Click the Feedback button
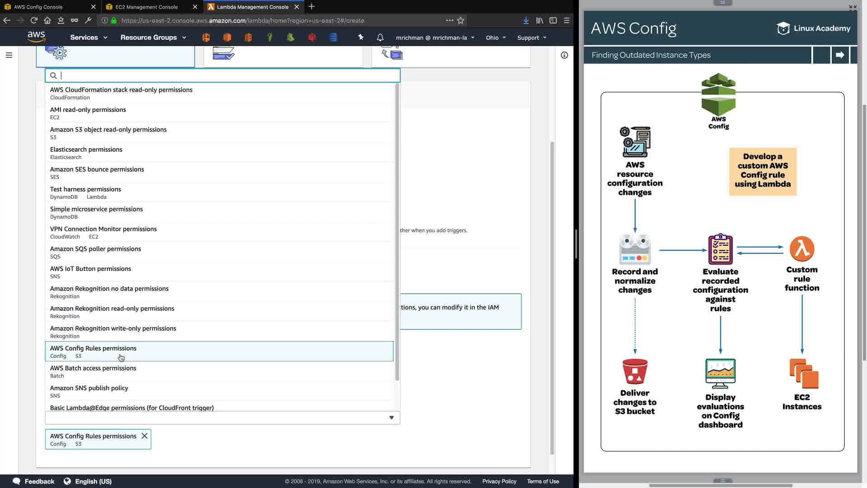 coord(34,481)
